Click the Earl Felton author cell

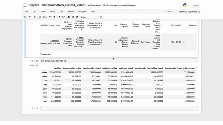click(145, 42)
